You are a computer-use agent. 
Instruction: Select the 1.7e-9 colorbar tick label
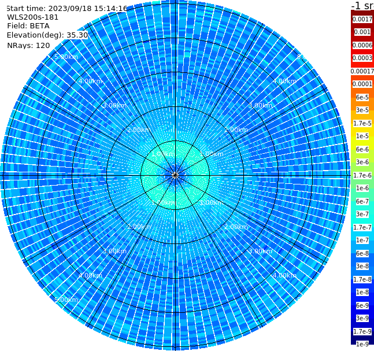coord(362,331)
